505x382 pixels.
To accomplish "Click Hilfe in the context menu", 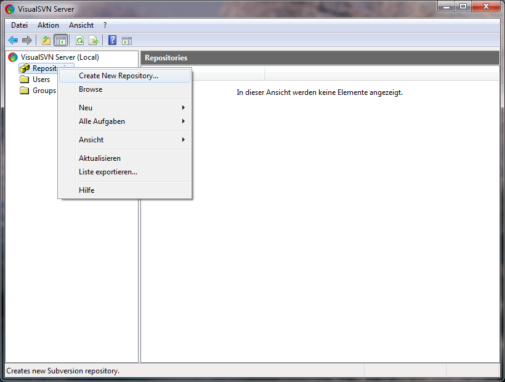I will point(124,190).
